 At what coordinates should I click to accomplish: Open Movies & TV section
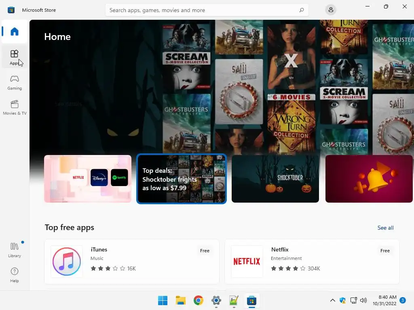15,107
